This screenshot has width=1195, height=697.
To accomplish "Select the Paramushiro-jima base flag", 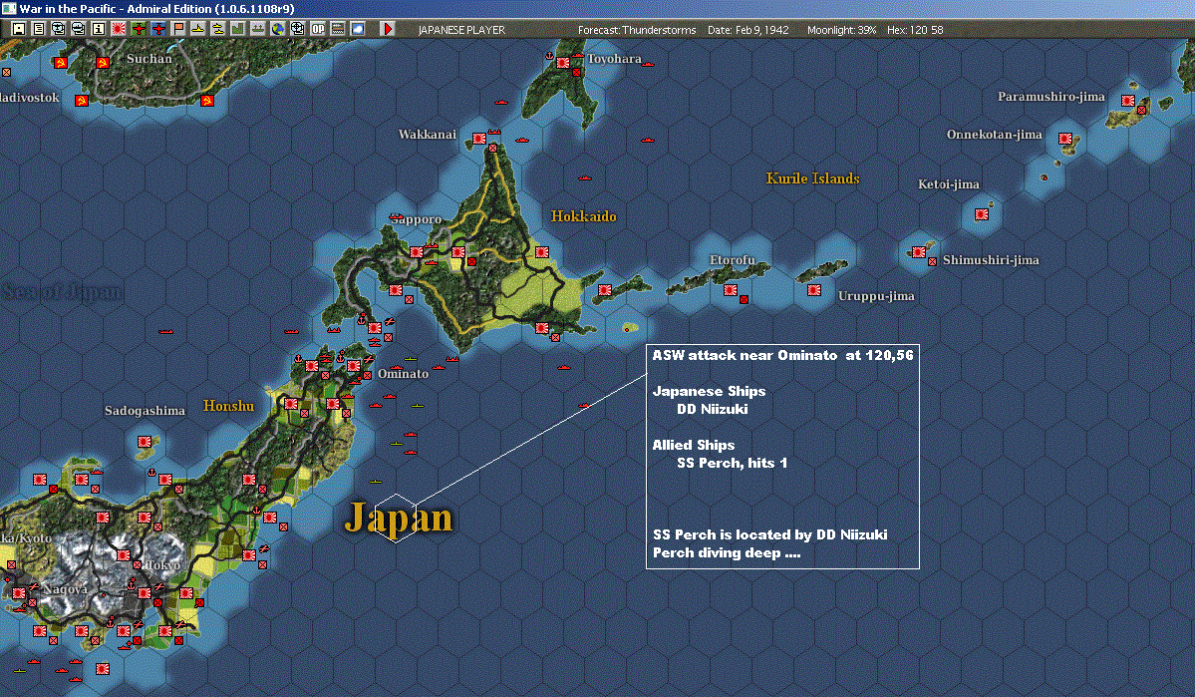I will 1128,100.
